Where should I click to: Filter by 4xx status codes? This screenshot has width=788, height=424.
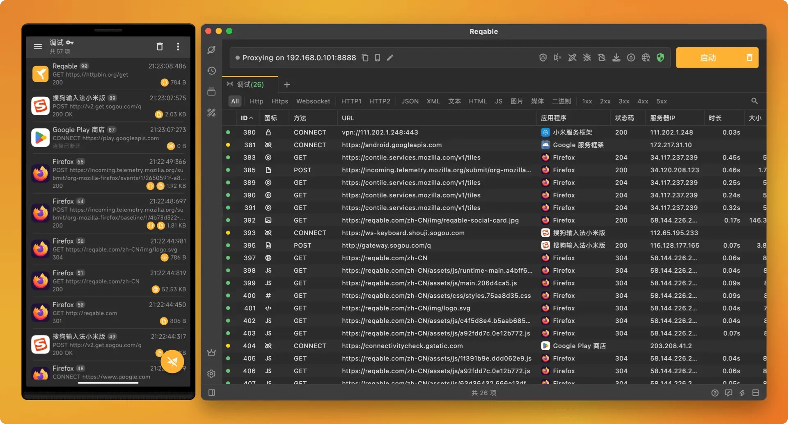coord(643,101)
